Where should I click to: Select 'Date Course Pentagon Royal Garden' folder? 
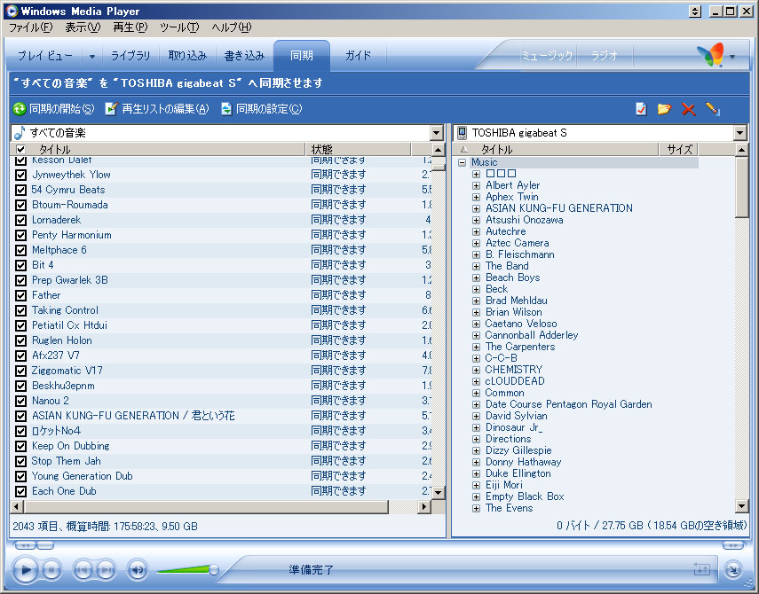point(568,404)
